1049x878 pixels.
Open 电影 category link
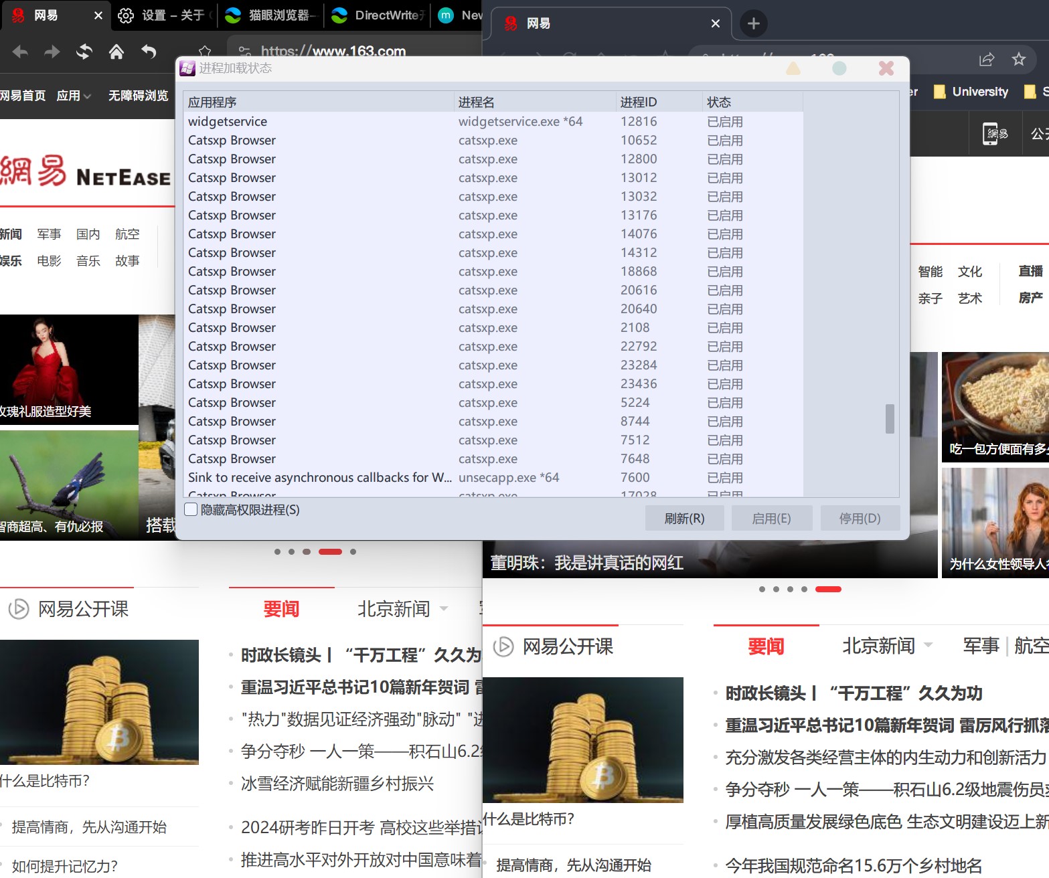pos(49,260)
